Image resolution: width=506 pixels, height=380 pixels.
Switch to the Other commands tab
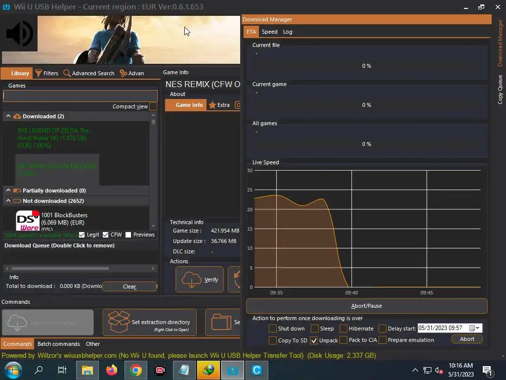click(92, 344)
